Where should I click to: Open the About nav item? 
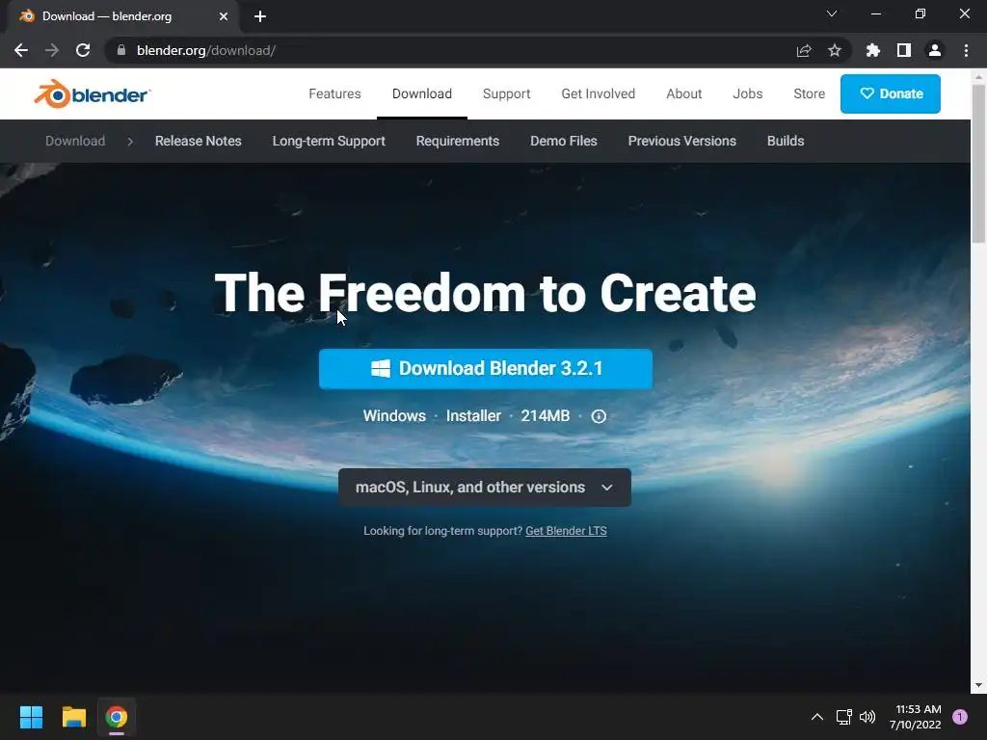[x=683, y=93]
